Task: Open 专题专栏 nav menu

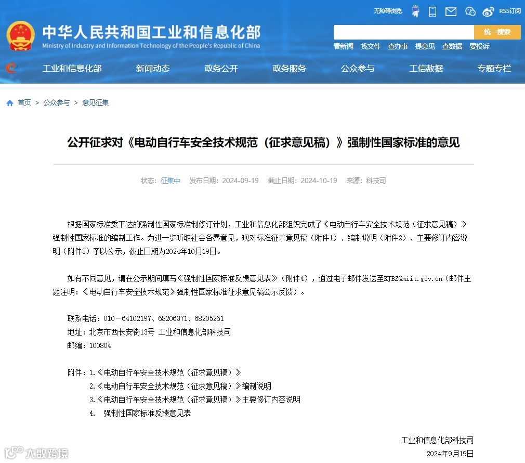Action: (494, 68)
